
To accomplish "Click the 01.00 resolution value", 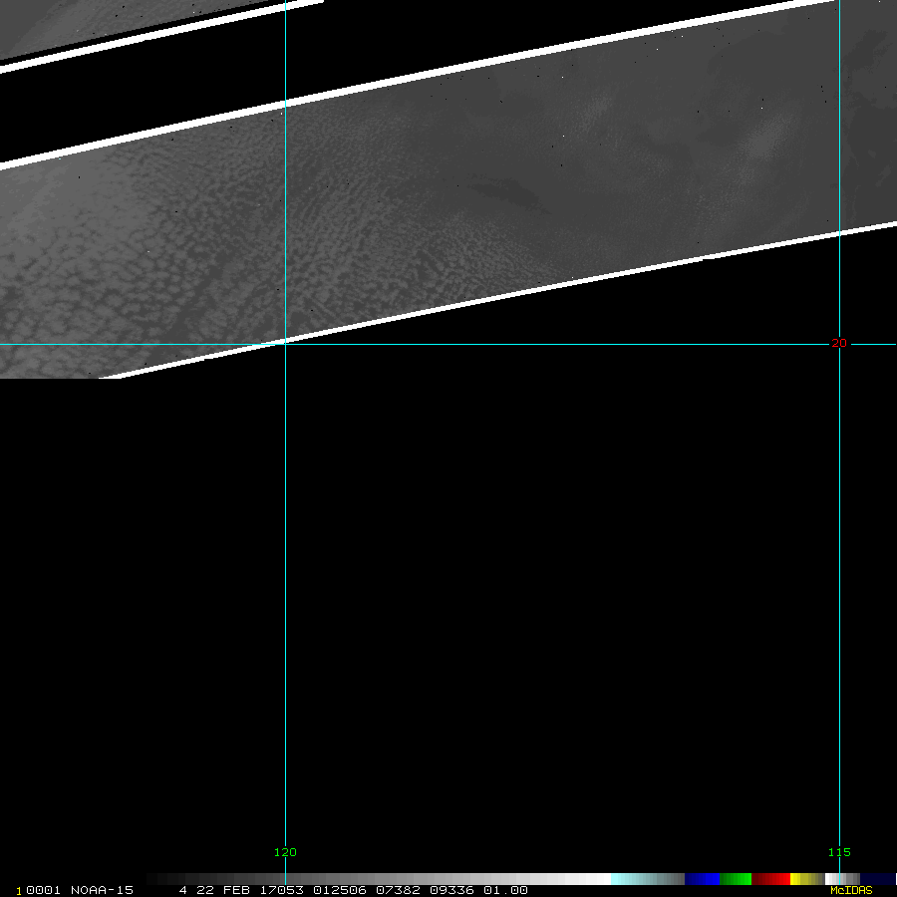I will click(x=505, y=890).
